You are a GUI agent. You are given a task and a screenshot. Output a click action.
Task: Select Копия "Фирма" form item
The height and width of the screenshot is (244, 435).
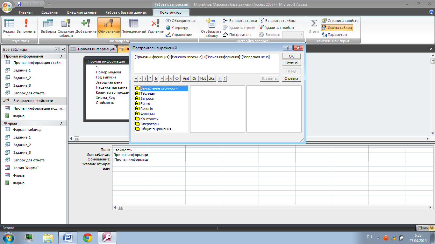(33, 168)
